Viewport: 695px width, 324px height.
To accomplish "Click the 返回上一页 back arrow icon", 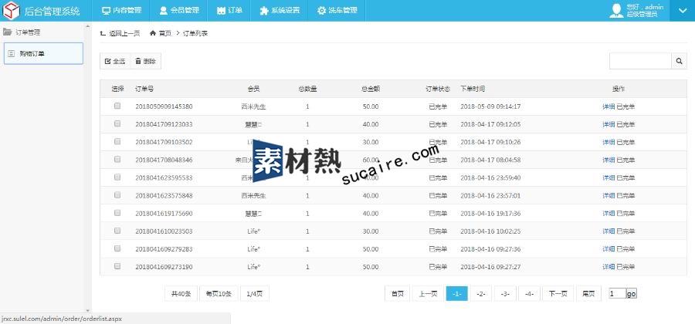I will pos(104,33).
